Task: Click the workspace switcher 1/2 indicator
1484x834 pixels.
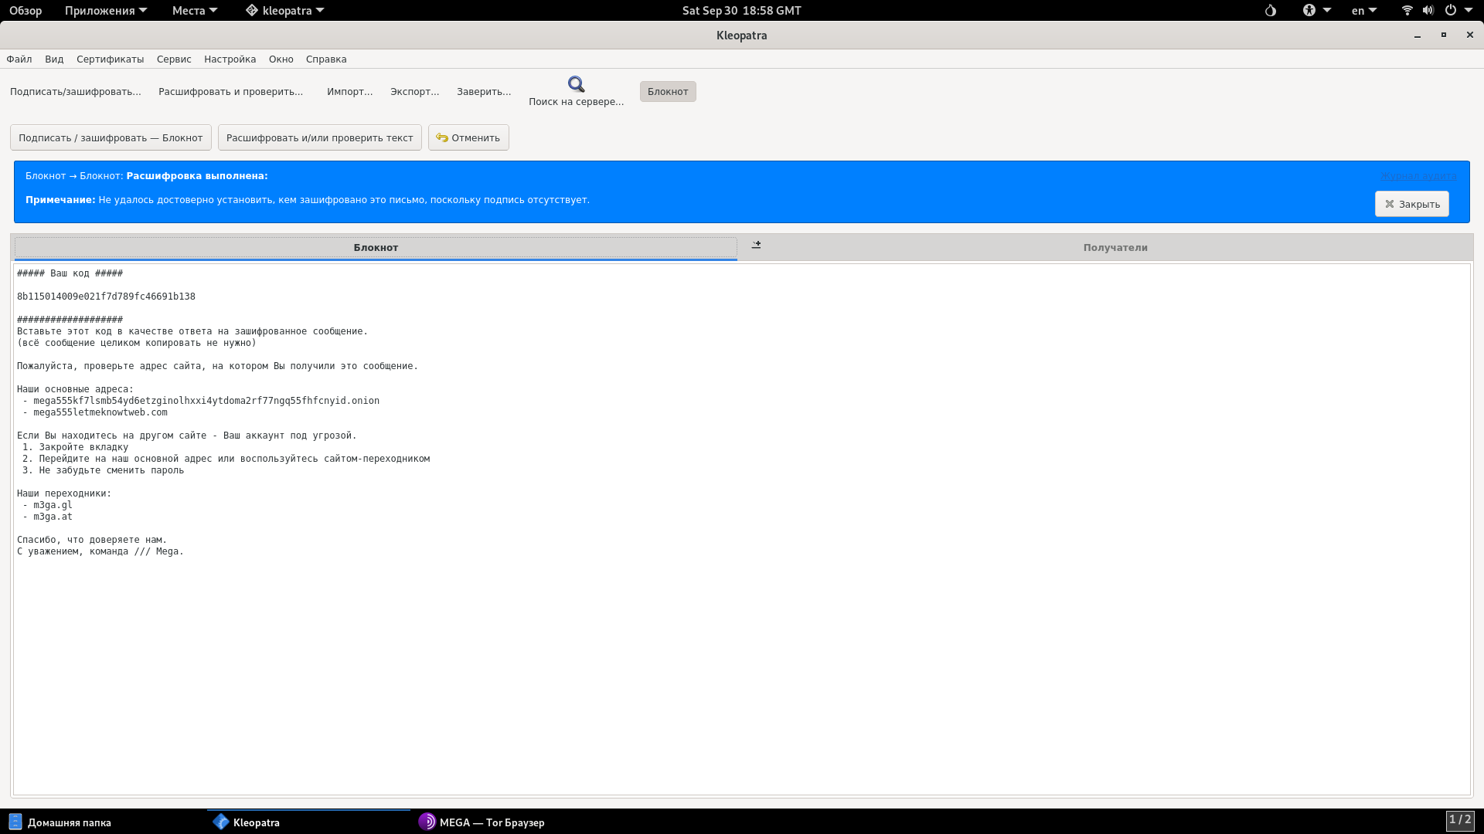Action: coord(1459,820)
